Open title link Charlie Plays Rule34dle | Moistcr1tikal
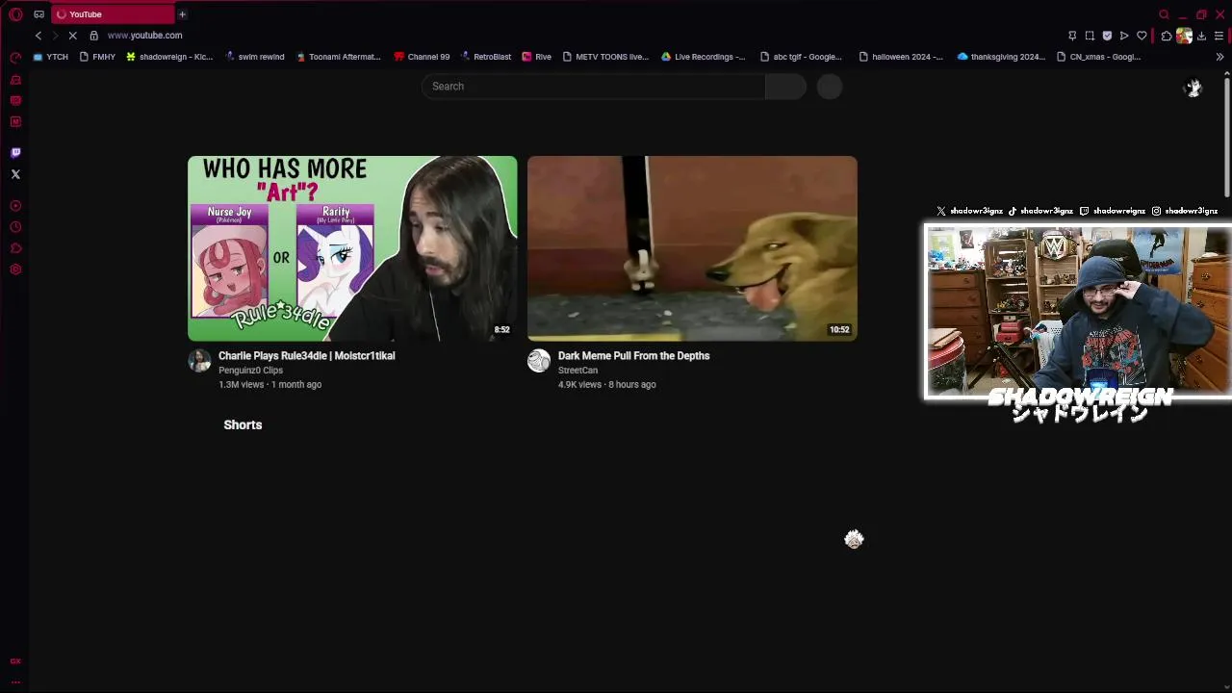This screenshot has width=1232, height=693. coord(306,356)
